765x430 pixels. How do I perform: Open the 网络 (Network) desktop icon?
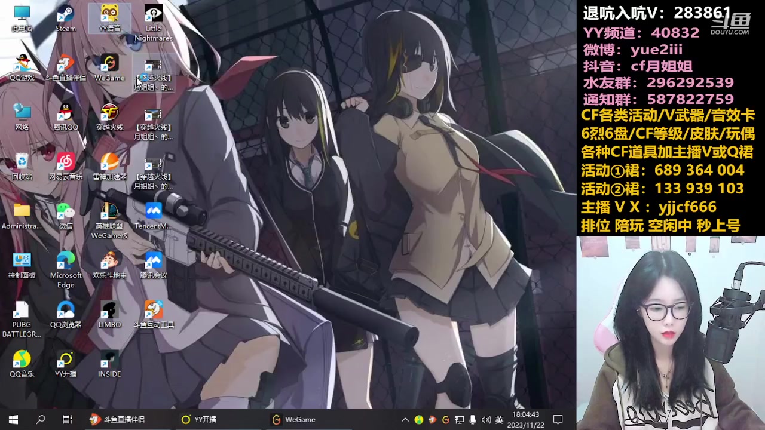pyautogui.click(x=22, y=117)
